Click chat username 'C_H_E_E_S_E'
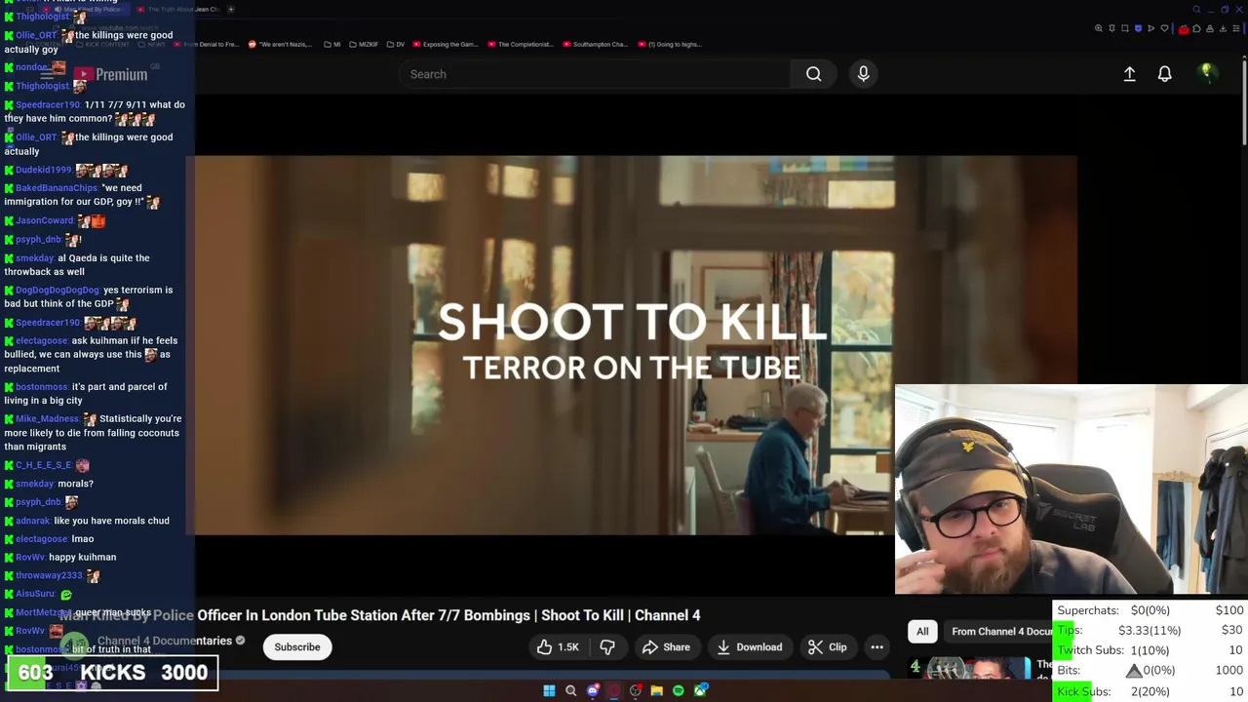 pos(43,466)
